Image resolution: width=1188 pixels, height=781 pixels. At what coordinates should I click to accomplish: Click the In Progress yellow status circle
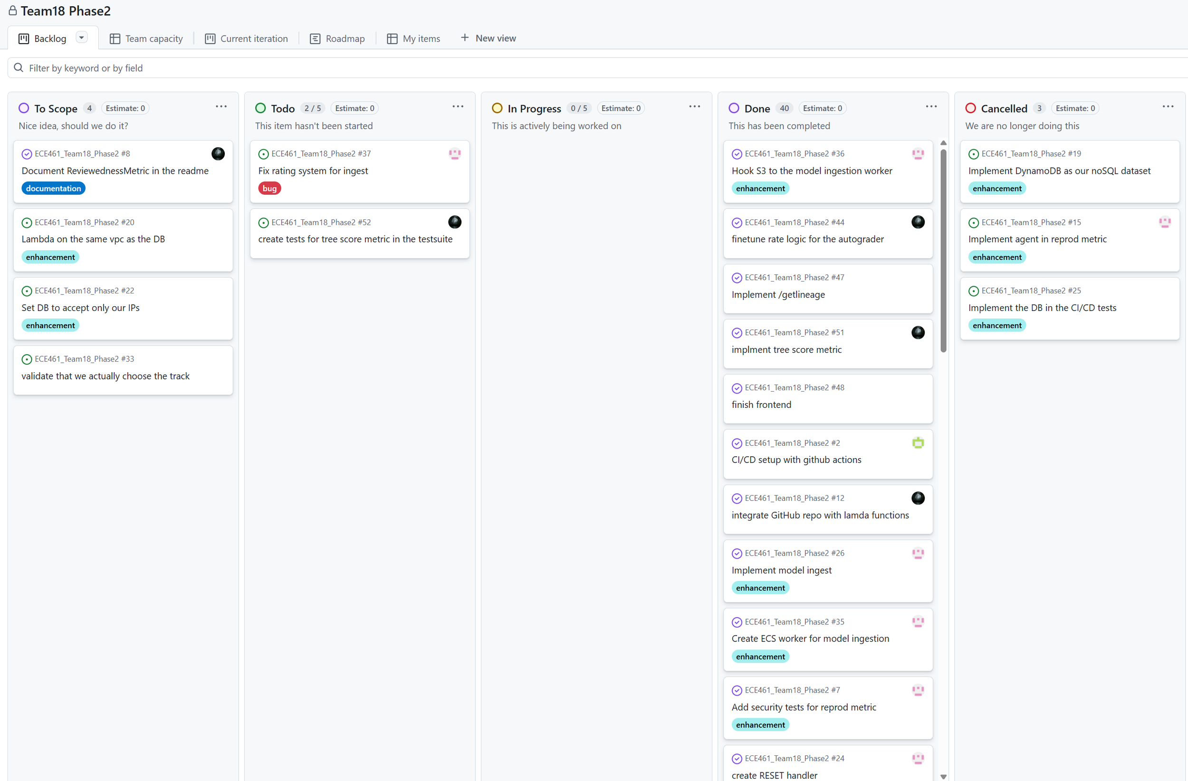coord(497,108)
